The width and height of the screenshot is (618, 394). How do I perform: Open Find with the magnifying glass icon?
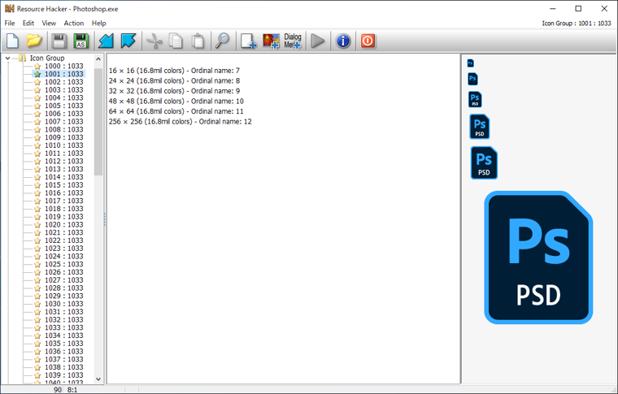(223, 41)
